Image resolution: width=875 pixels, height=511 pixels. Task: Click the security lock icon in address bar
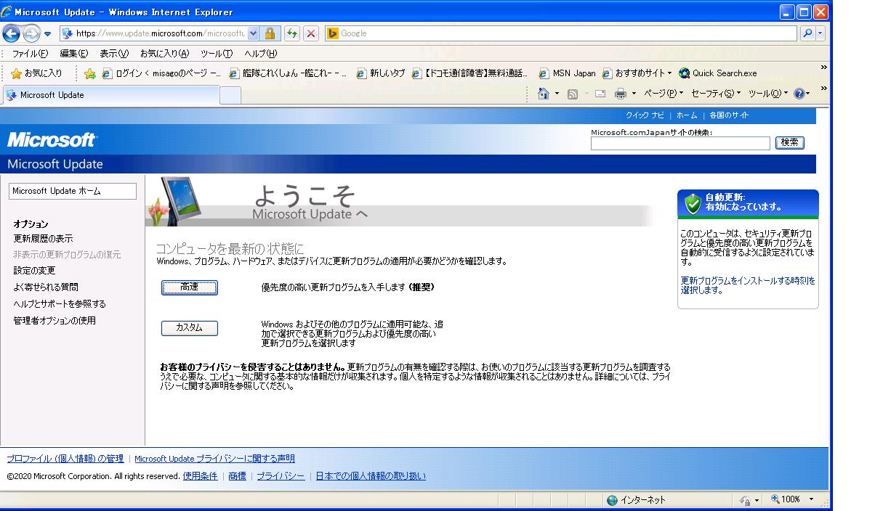270,33
